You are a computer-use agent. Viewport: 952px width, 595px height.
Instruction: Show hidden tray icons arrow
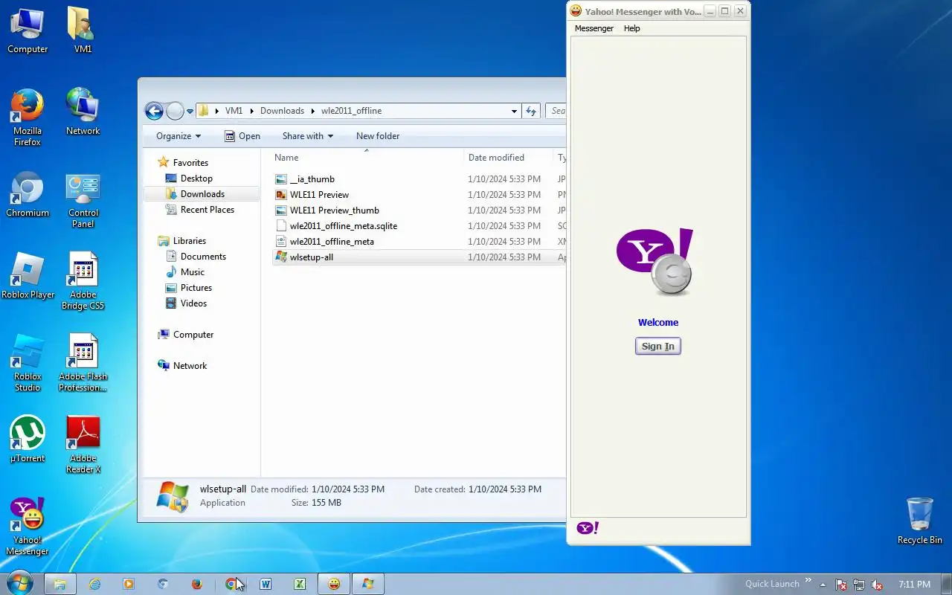point(823,585)
